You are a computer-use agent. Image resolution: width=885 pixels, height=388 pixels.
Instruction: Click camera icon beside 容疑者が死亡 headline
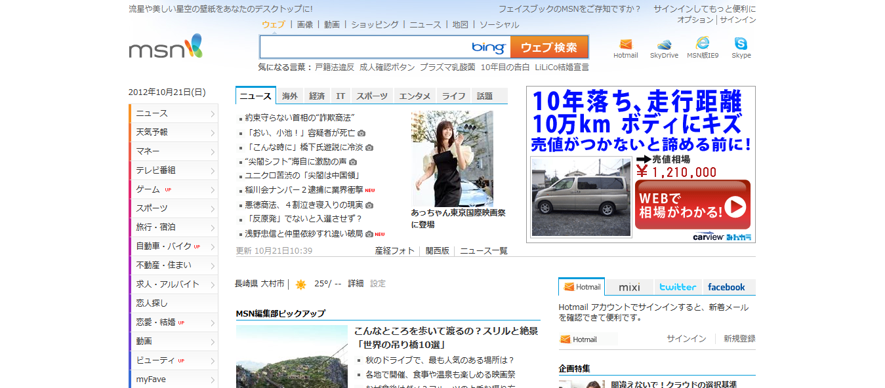[x=361, y=133]
